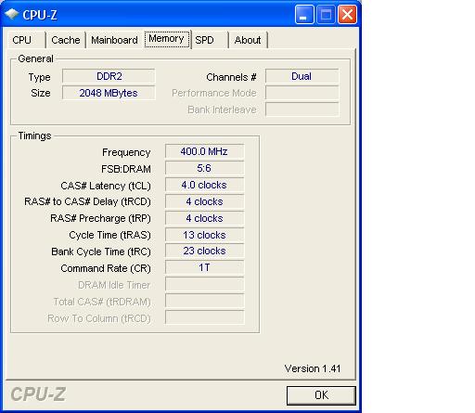Click the Channels # field Dual

[x=302, y=76]
